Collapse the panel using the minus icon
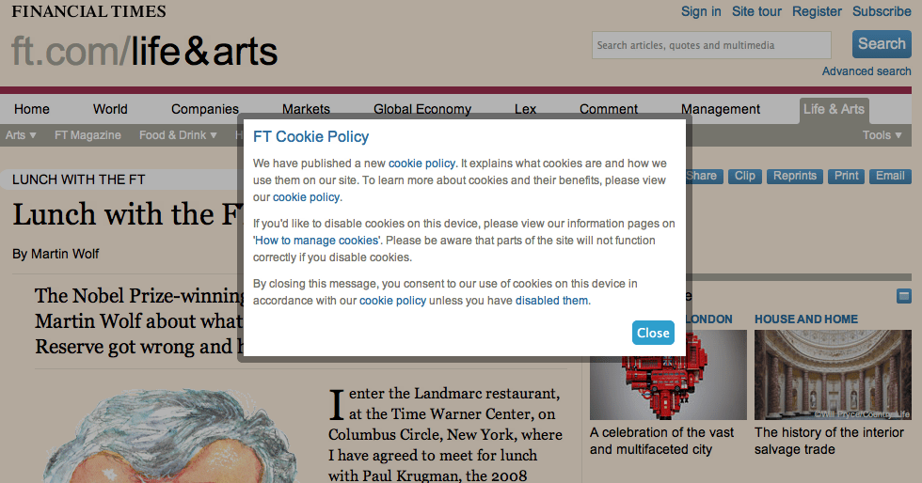Image resolution: width=922 pixels, height=483 pixels. coord(904,296)
